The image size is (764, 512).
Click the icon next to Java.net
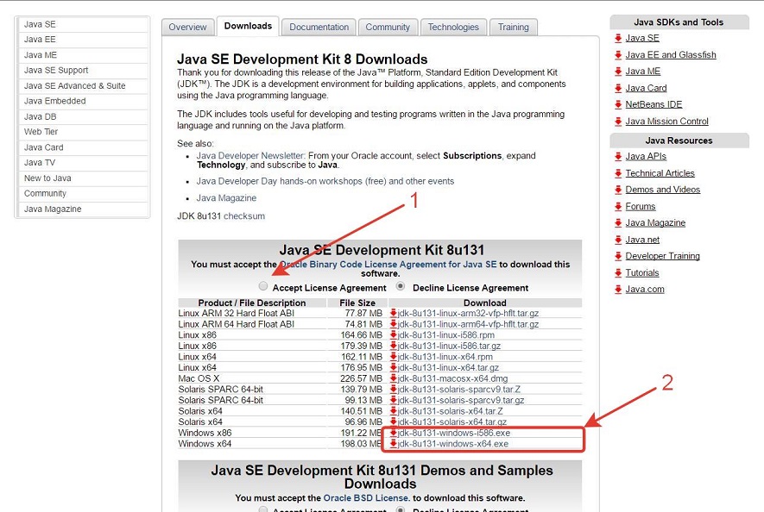[x=618, y=240]
